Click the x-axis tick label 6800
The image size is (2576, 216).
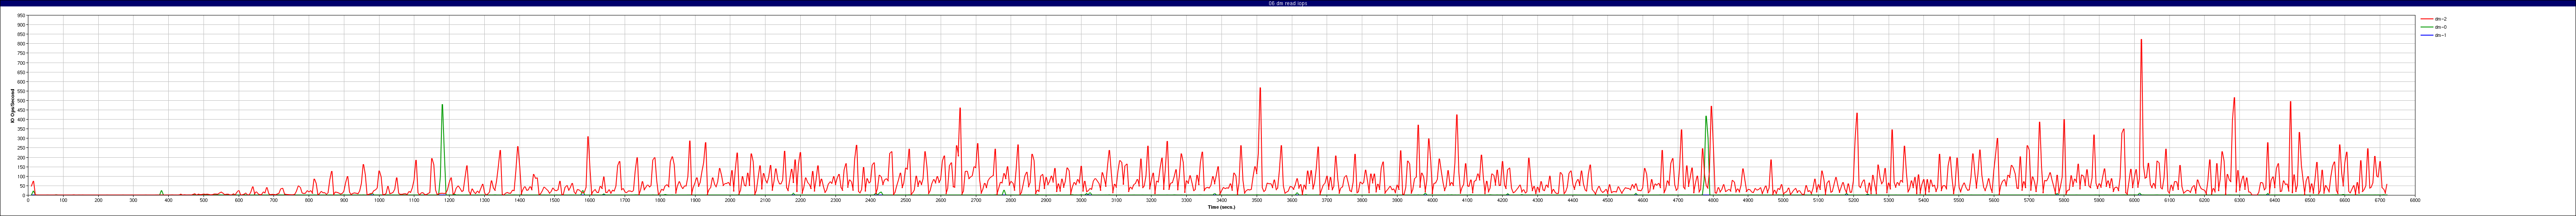(x=2415, y=200)
